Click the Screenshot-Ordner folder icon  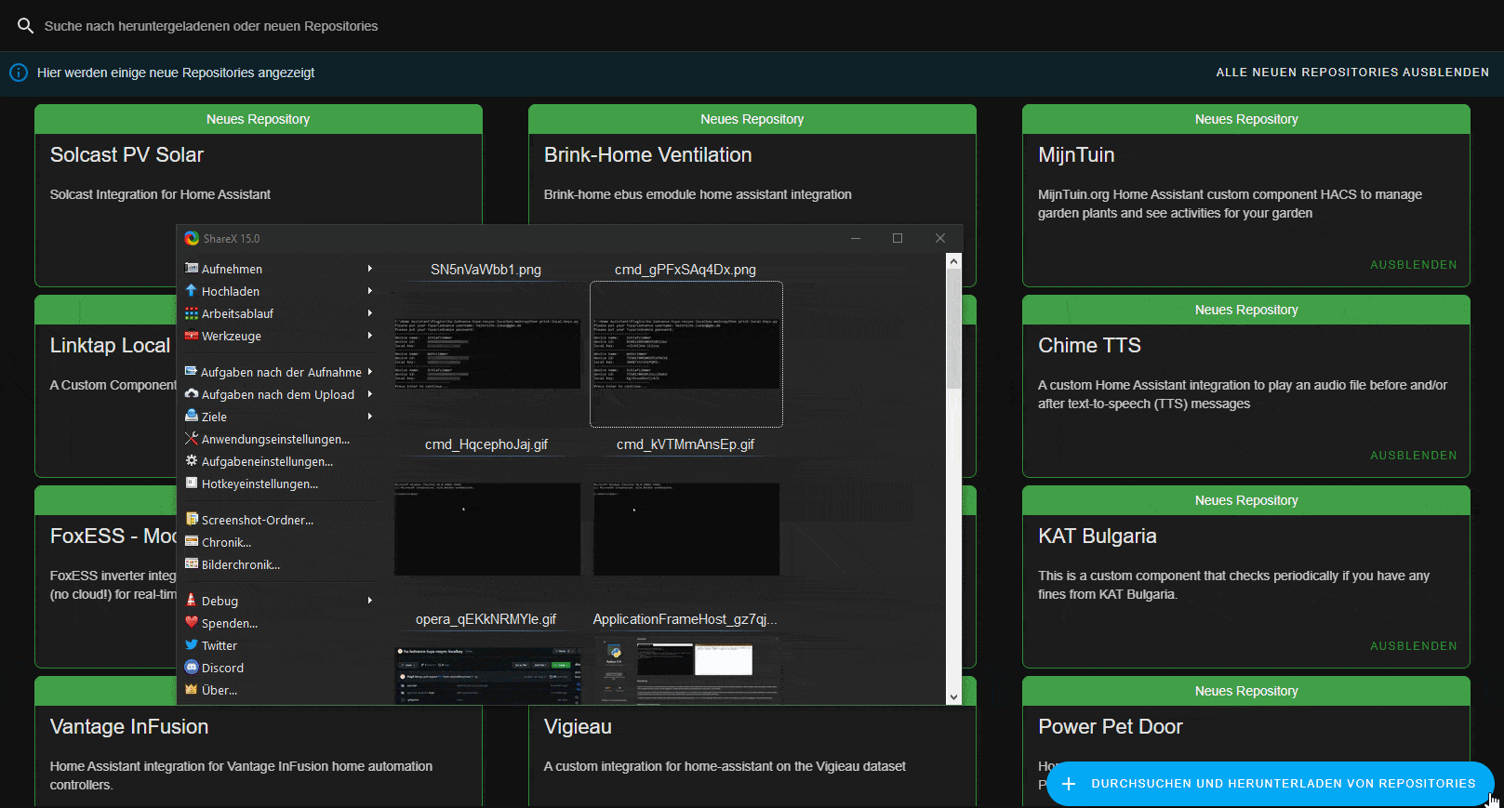pyautogui.click(x=192, y=520)
